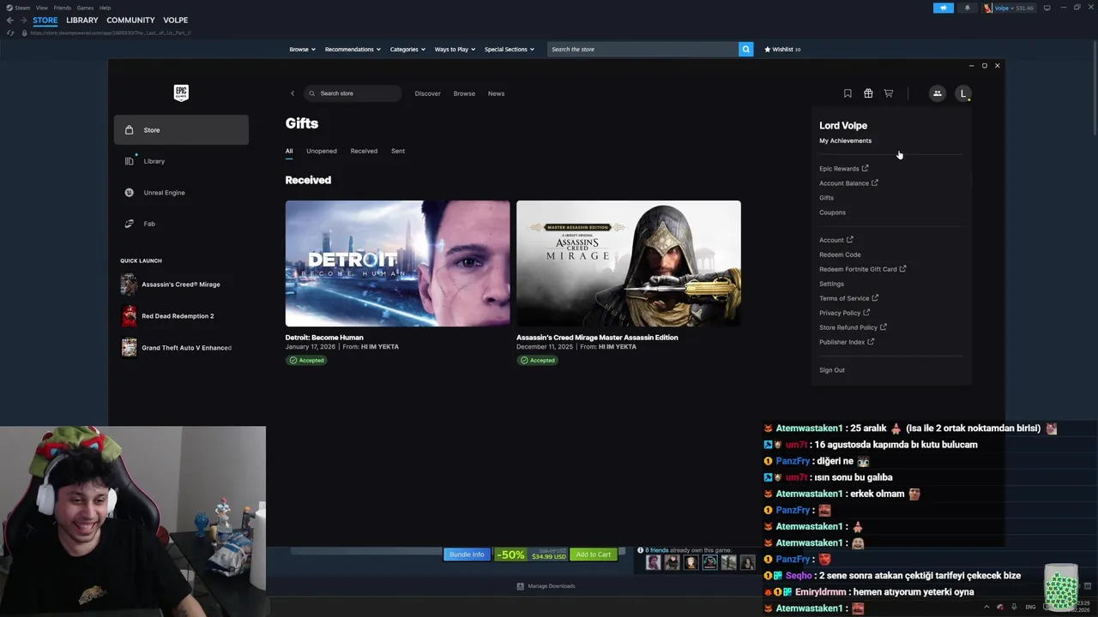This screenshot has width=1098, height=617.
Task: Open the gifts icon in Epic header
Action: [x=868, y=93]
